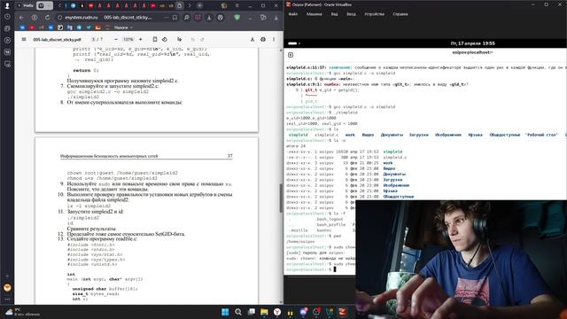Open Windows taskbar search
Image resolution: width=567 pixels, height=319 pixels.
(238, 312)
